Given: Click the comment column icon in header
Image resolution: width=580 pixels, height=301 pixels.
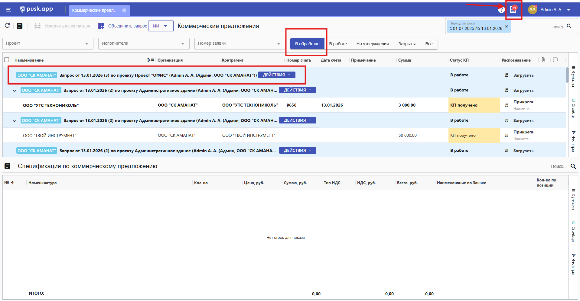Looking at the screenshot, I should pos(555,60).
